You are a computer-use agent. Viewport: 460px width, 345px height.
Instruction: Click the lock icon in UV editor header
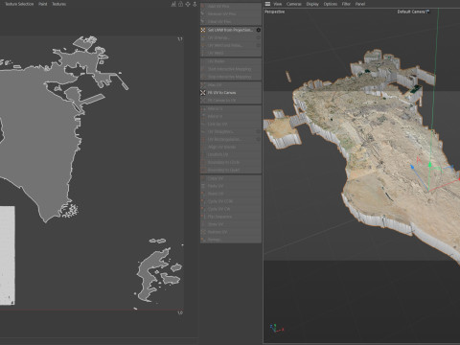[180, 4]
